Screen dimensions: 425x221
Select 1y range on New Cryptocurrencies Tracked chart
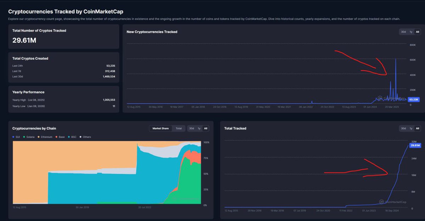click(x=411, y=32)
